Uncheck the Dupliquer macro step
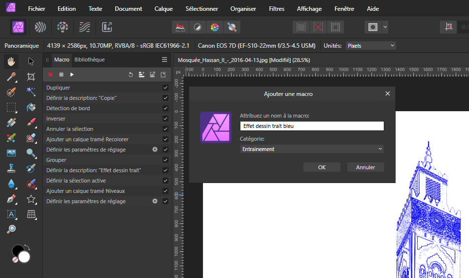This screenshot has height=278, width=469. click(166, 88)
